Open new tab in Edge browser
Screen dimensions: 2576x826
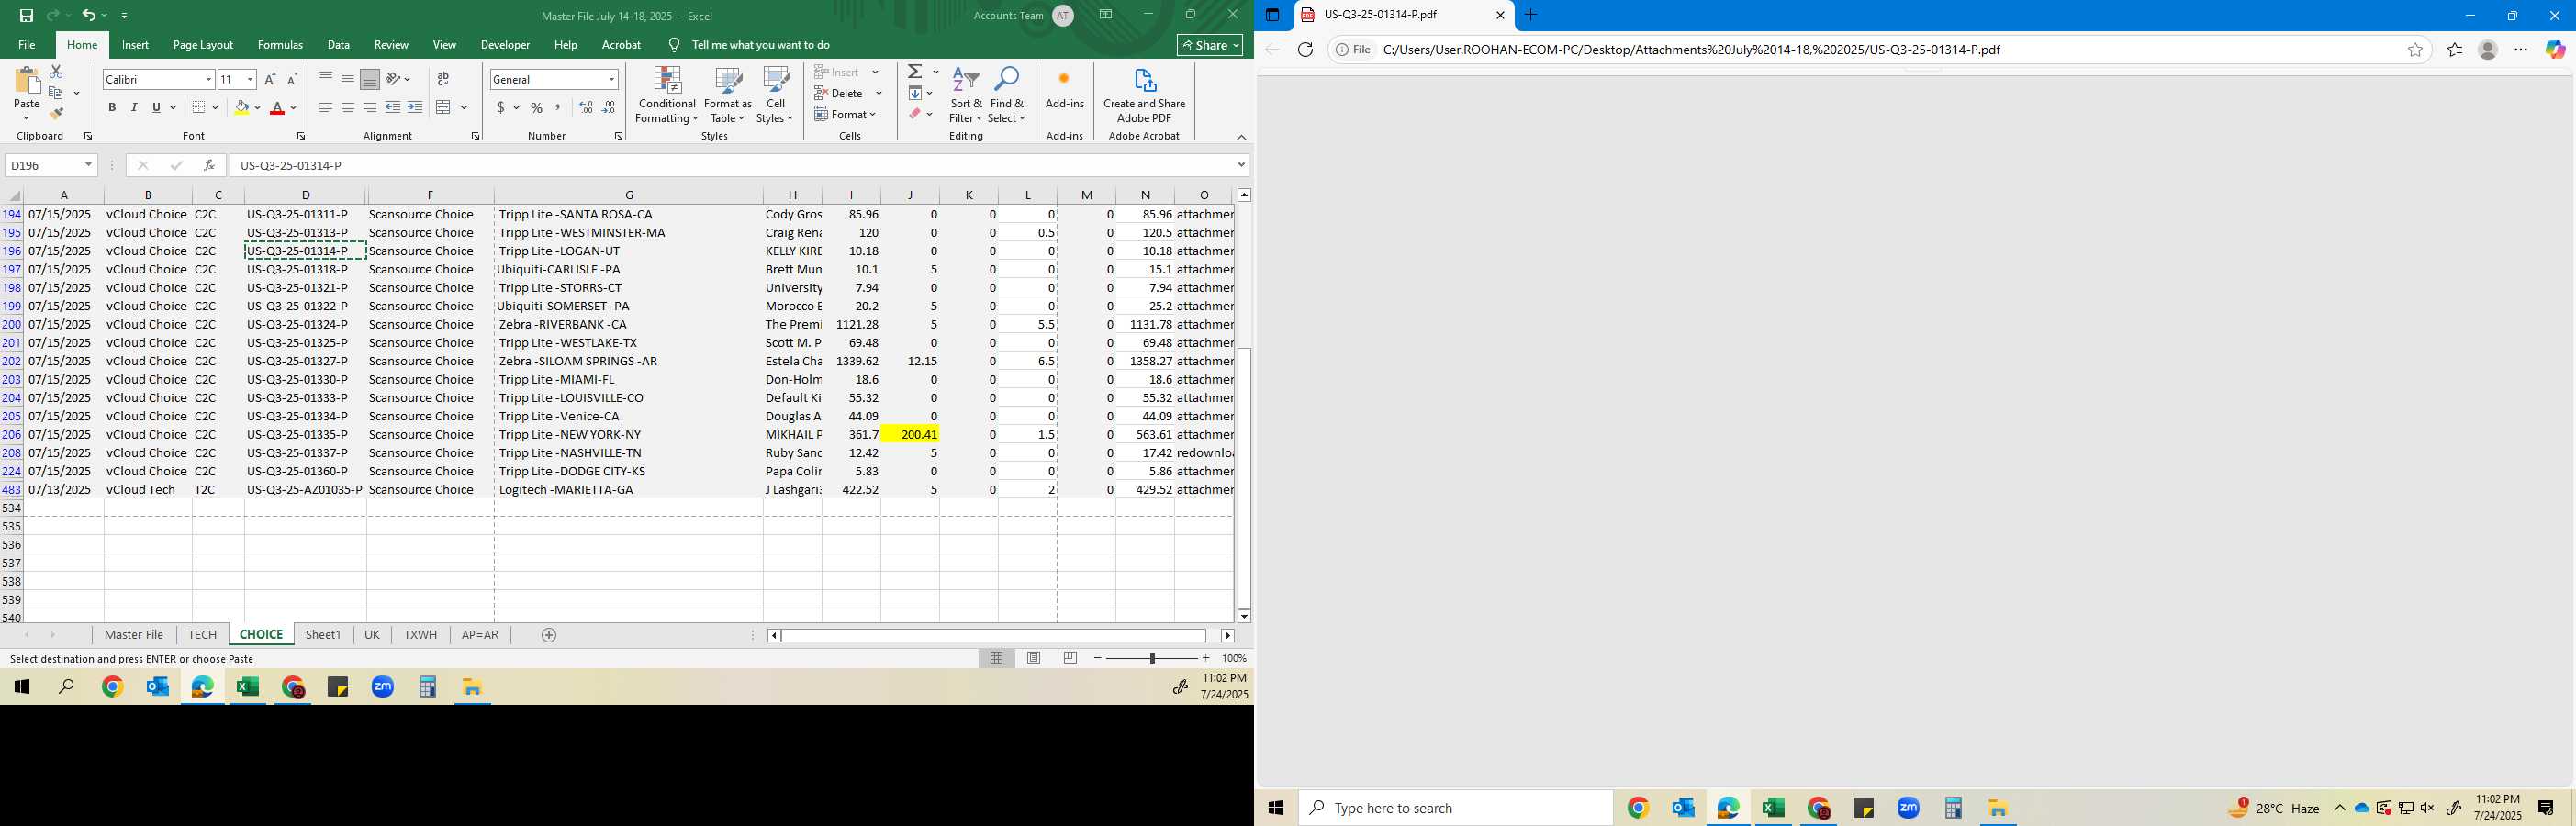click(x=1530, y=15)
